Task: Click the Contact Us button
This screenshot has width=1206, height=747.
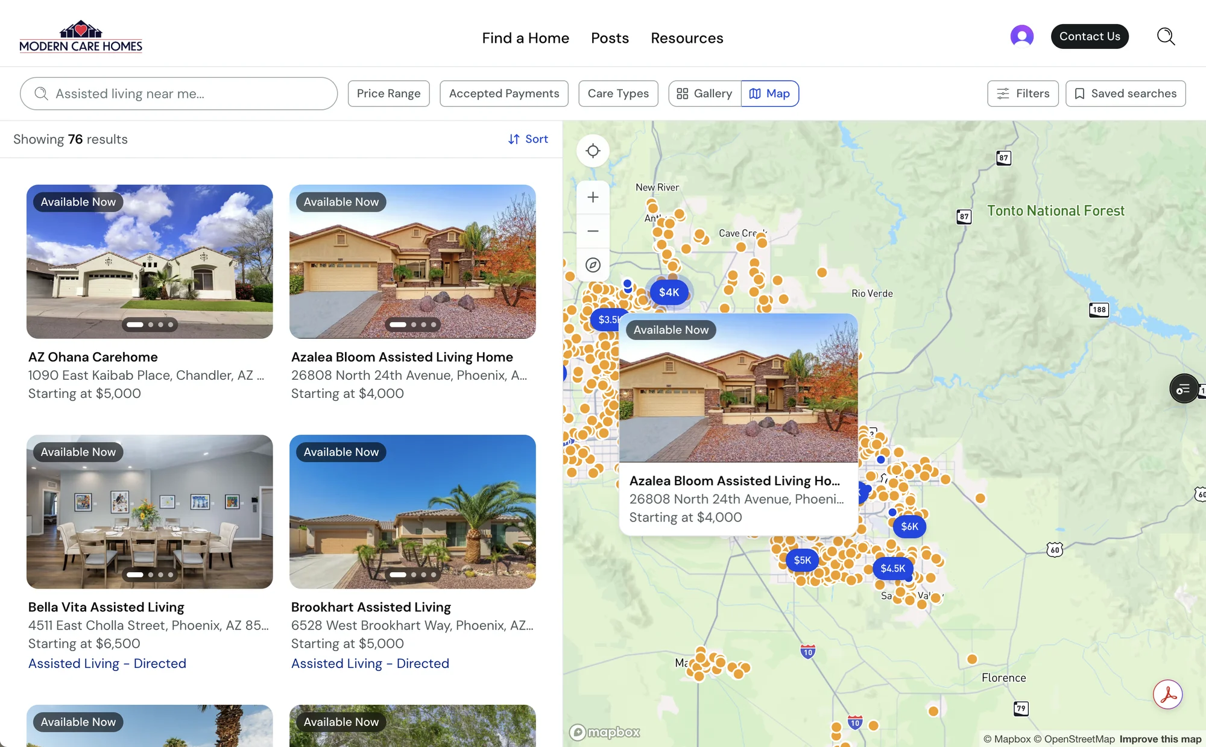Action: (1090, 36)
